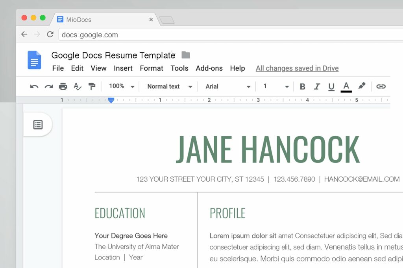Open the Add-ons menu

click(209, 68)
